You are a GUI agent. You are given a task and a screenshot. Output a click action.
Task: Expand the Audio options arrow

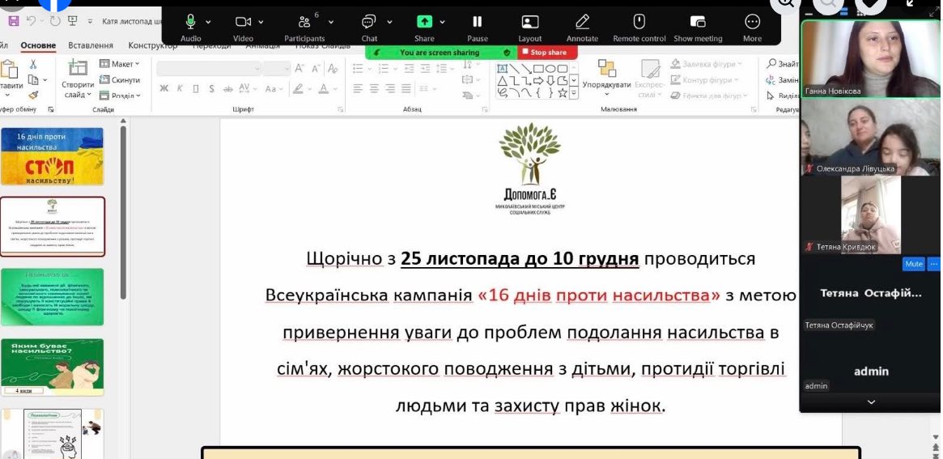[209, 22]
